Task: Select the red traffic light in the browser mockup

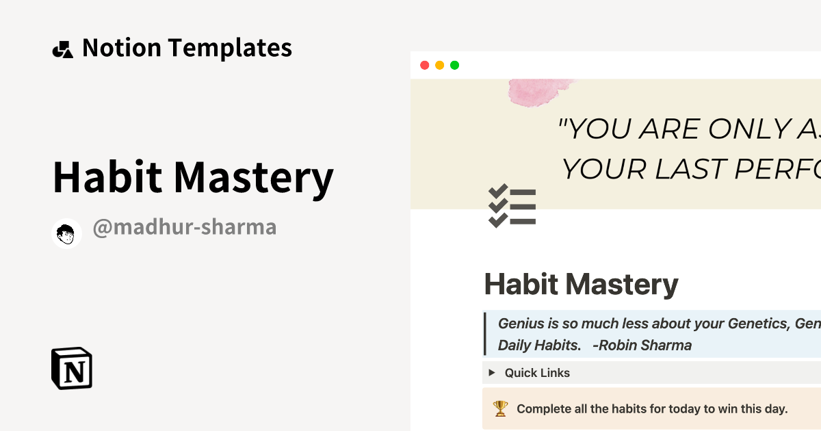Action: [x=424, y=65]
